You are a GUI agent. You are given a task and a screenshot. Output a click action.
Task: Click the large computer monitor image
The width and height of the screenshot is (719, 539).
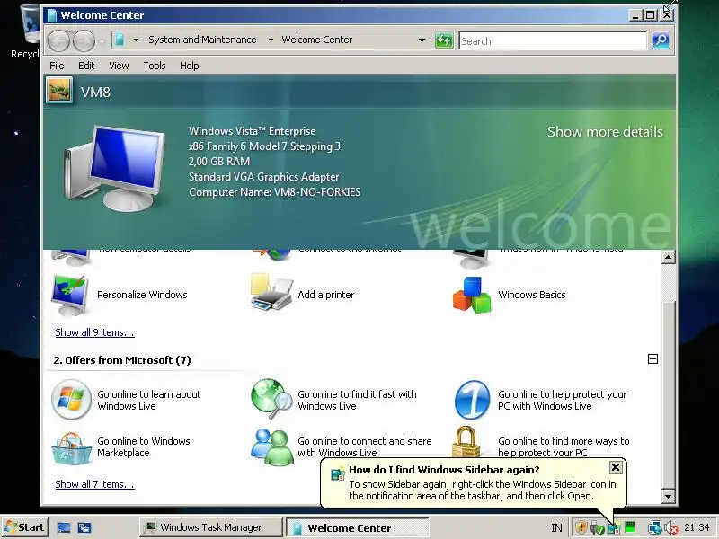click(x=115, y=167)
